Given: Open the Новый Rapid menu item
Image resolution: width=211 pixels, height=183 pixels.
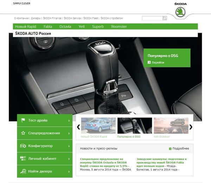Looking at the screenshot, I should tap(26, 26).
